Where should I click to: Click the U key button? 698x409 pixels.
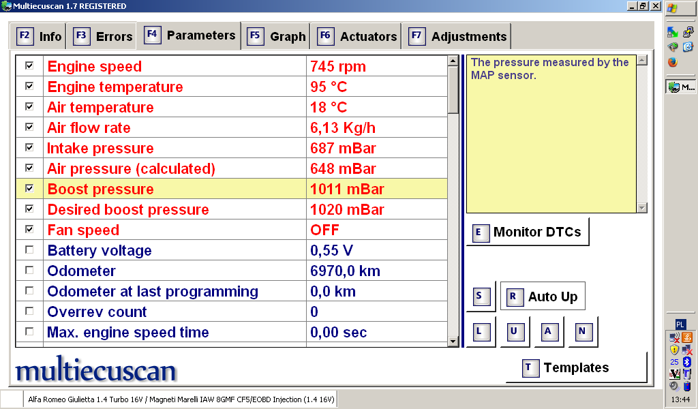click(x=515, y=331)
